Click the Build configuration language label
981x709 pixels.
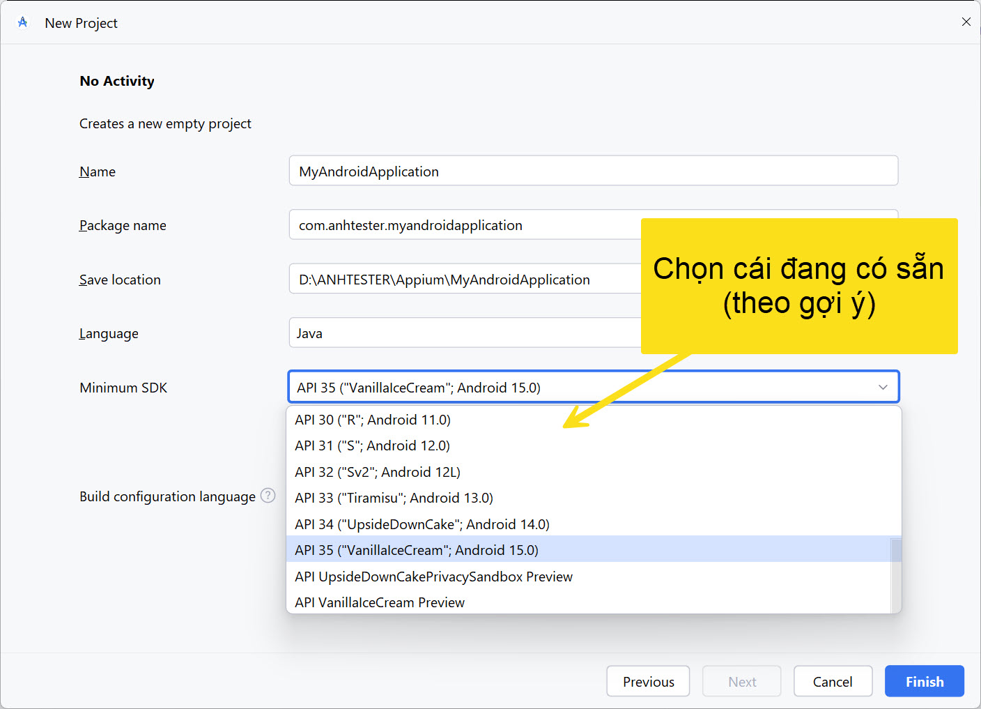[x=167, y=496]
